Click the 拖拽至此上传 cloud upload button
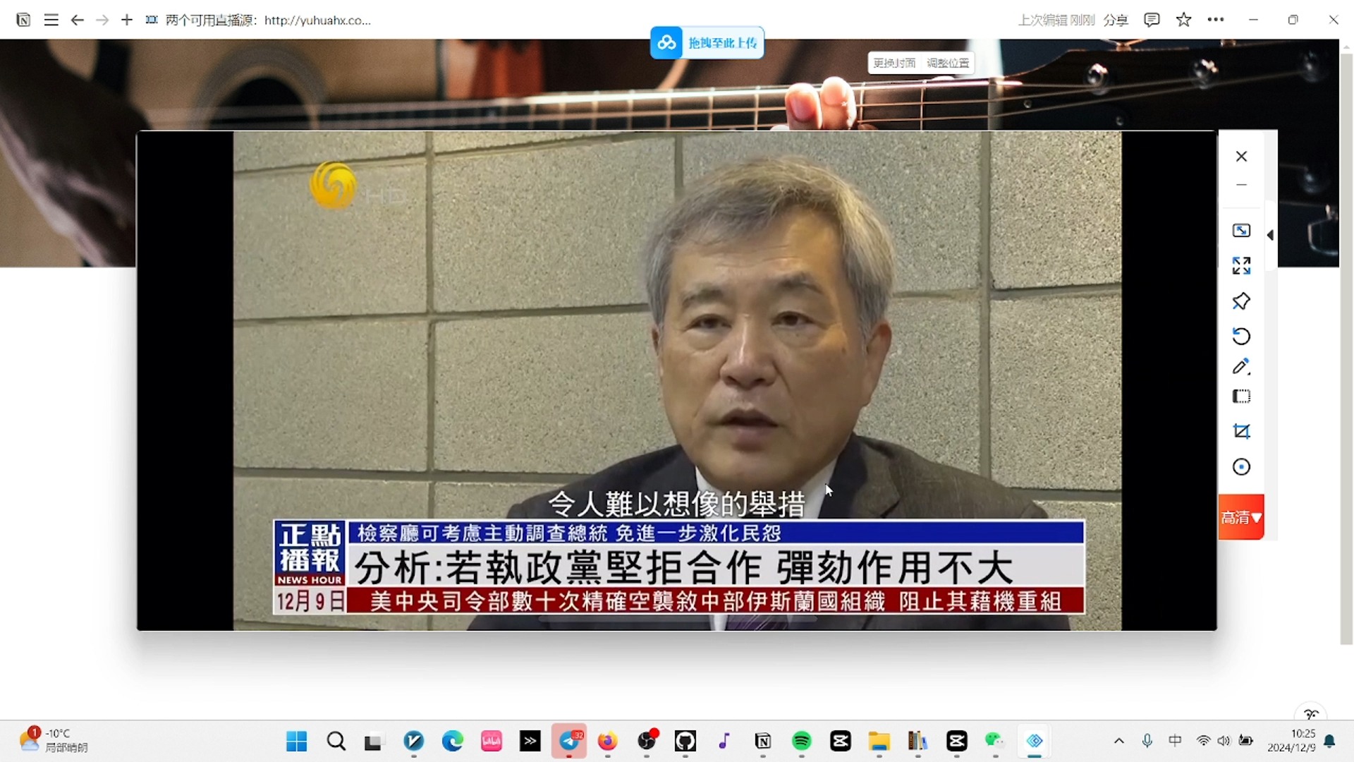 (x=707, y=43)
